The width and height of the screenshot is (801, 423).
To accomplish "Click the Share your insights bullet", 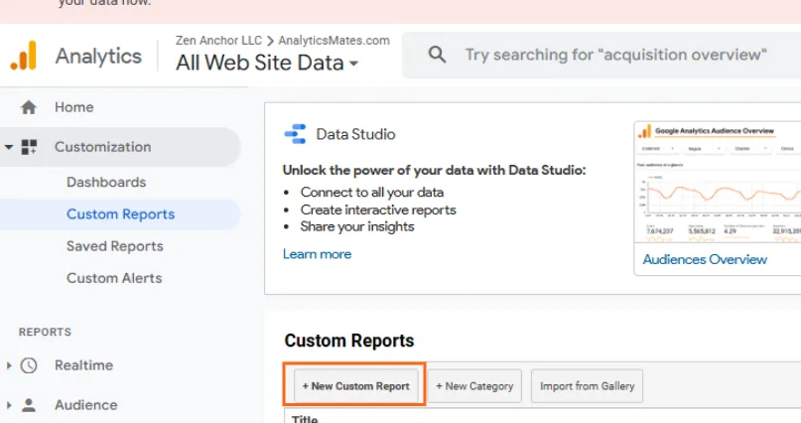I will [357, 226].
